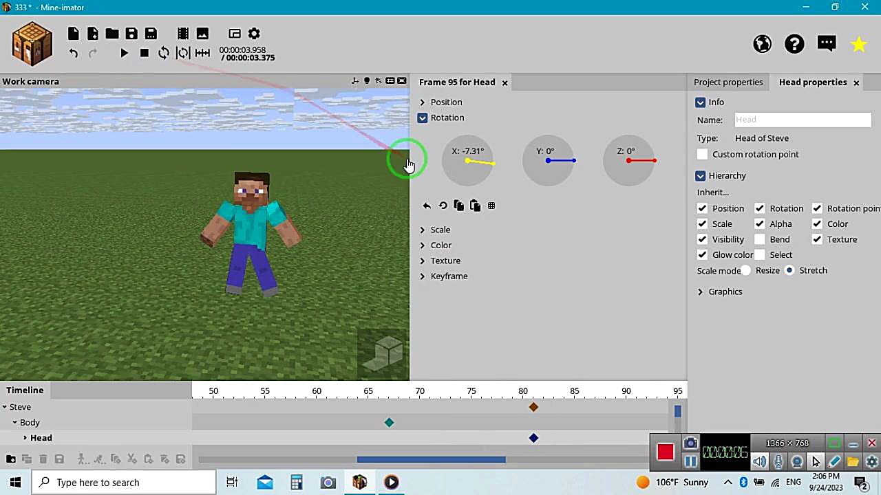Click the Y rotation wheel
This screenshot has height=495, width=881.
pyautogui.click(x=549, y=161)
